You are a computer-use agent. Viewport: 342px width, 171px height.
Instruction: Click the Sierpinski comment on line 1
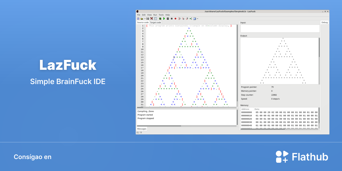pos(189,26)
